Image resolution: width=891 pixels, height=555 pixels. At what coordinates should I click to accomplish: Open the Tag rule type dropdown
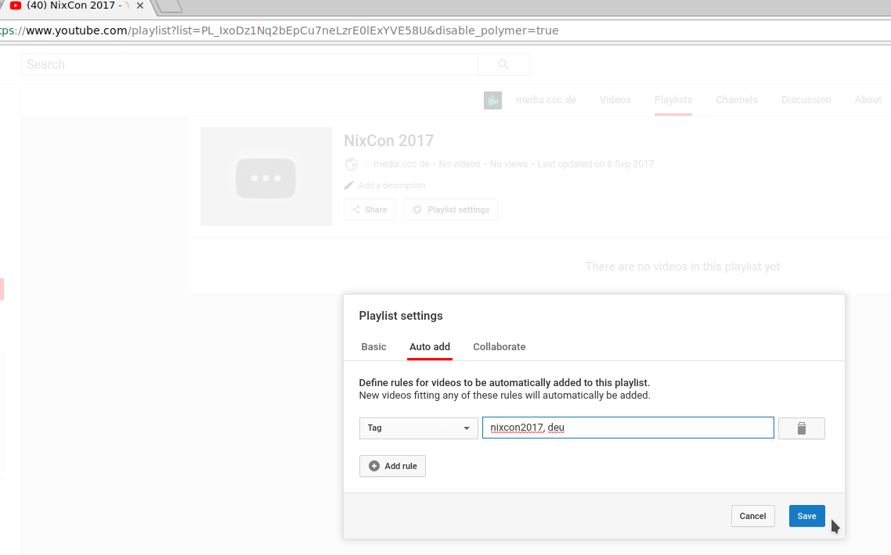pos(418,428)
